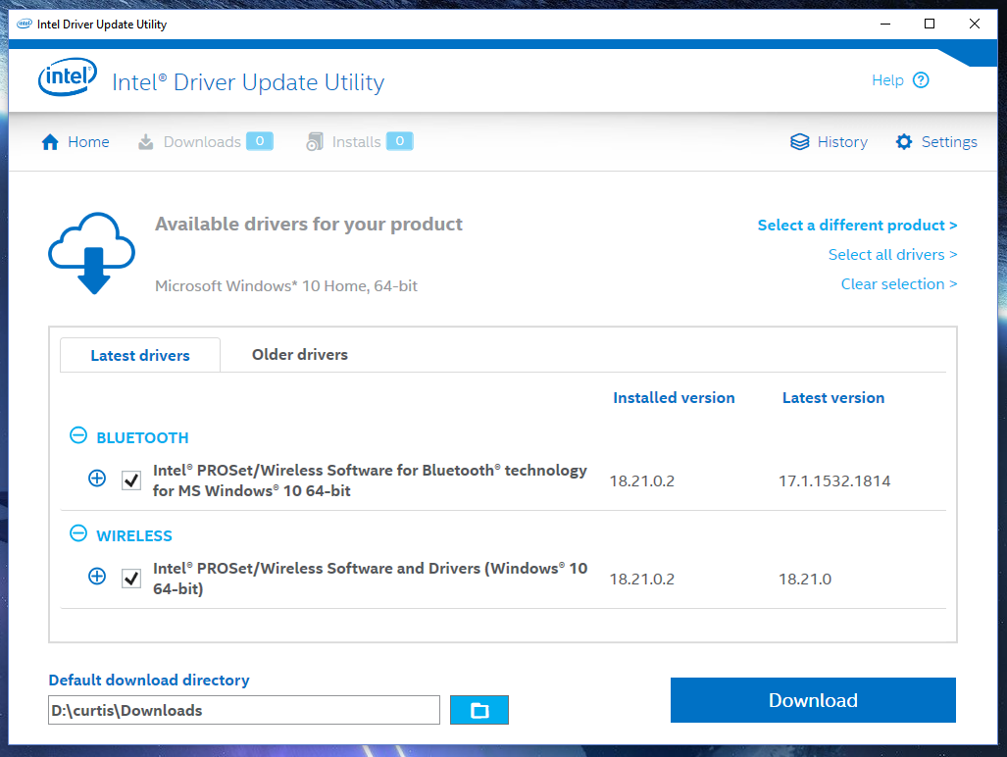Click the PROSet/Wireless Software and Drivers name
Screen dimensions: 1007x757
pos(370,579)
